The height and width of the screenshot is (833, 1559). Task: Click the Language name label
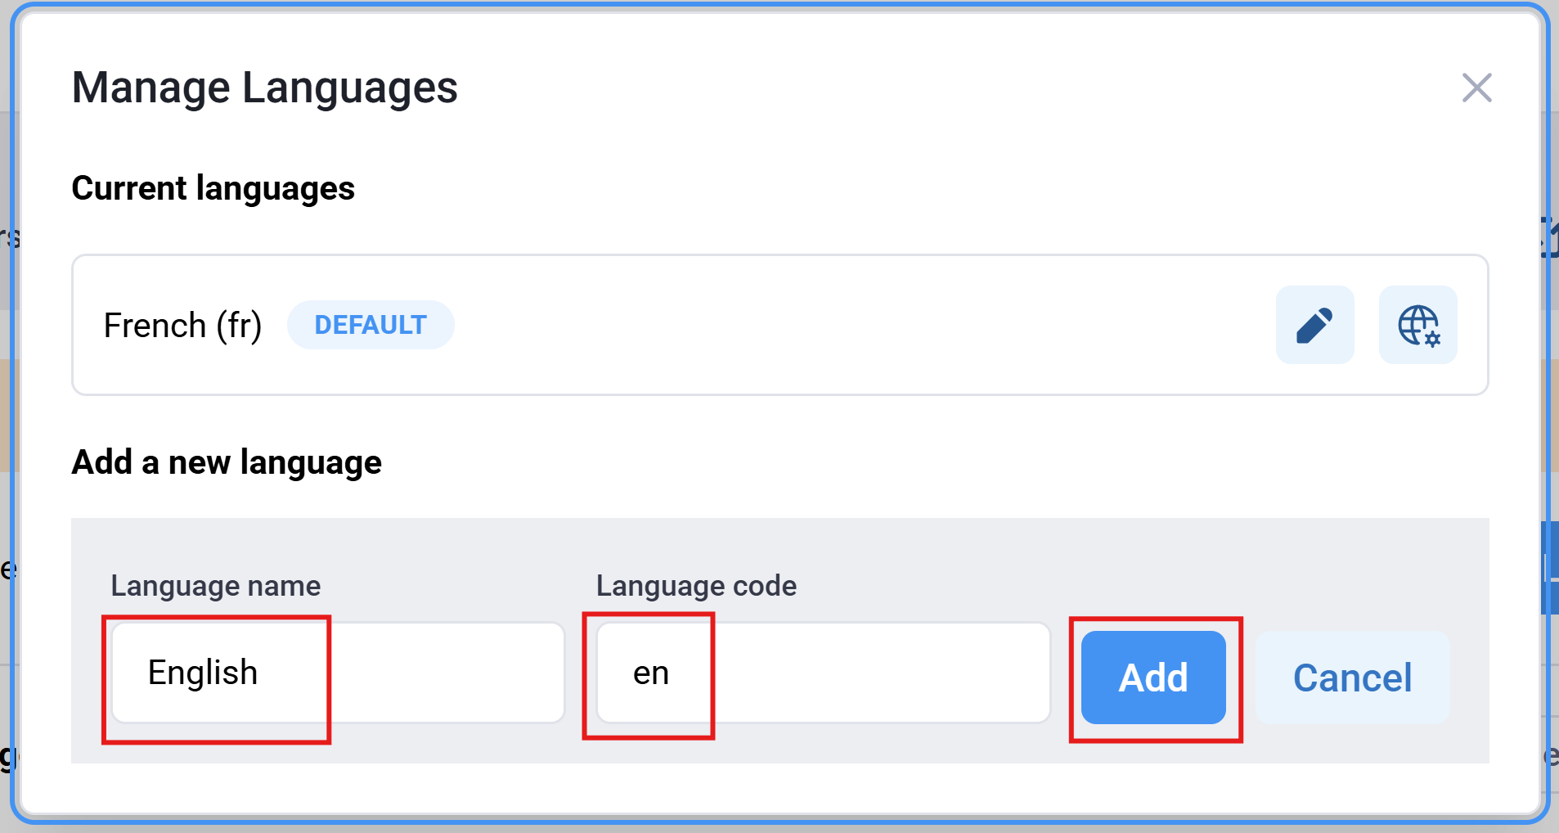(216, 586)
